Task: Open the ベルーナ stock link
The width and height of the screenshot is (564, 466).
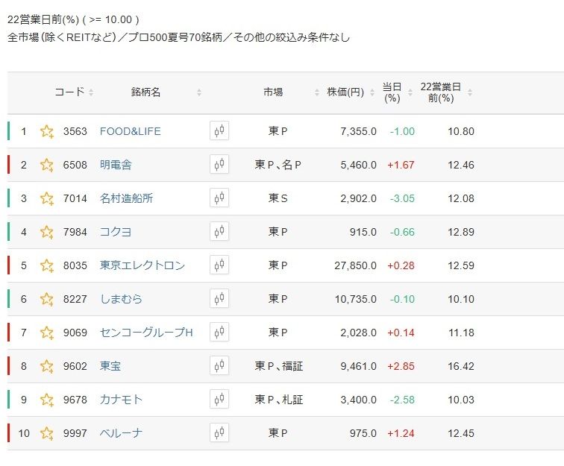Action: click(x=121, y=433)
